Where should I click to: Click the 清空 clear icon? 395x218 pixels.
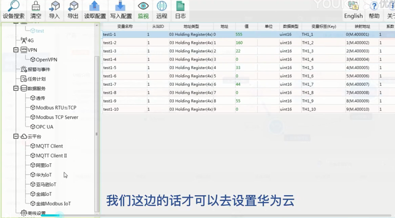pyautogui.click(x=36, y=7)
